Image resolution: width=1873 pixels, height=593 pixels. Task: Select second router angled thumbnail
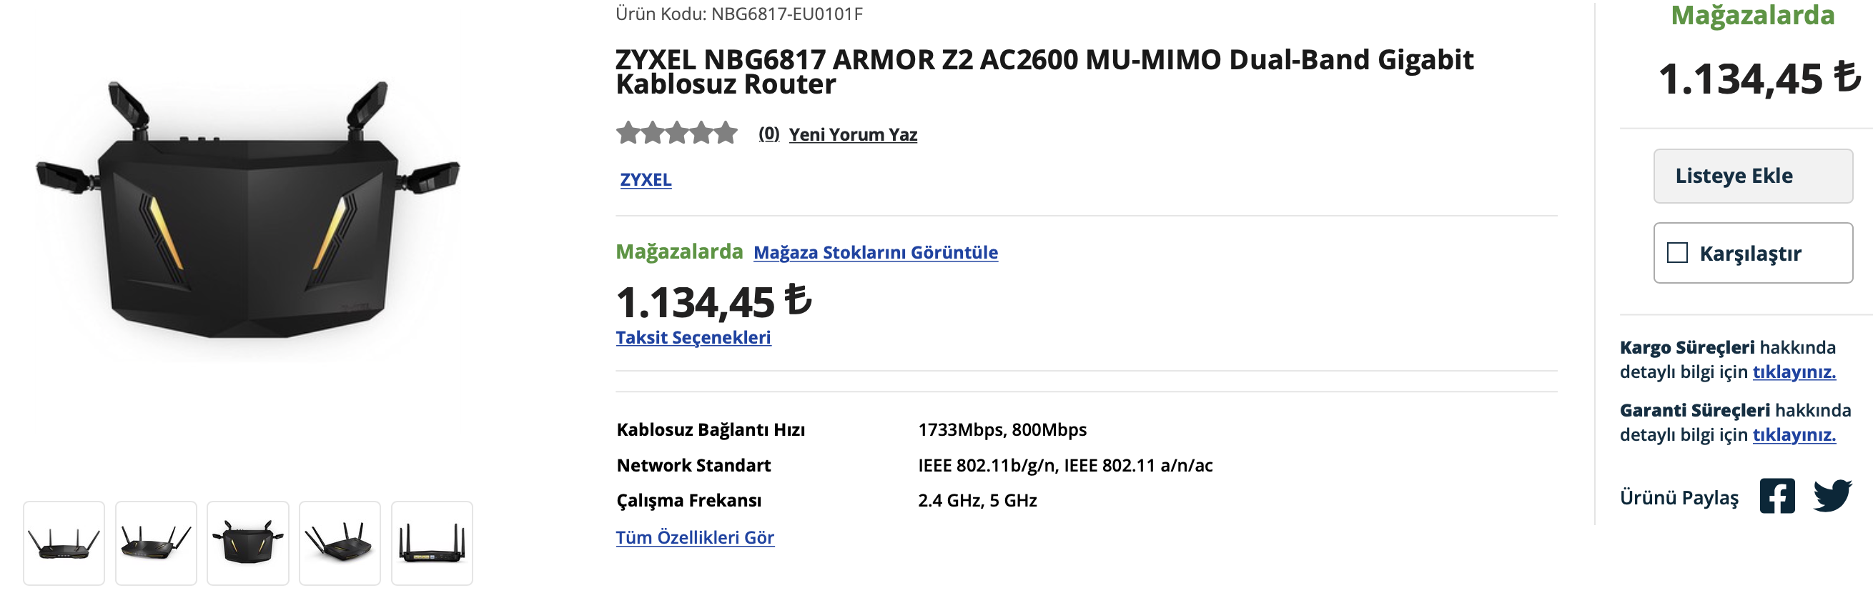pyautogui.click(x=157, y=543)
